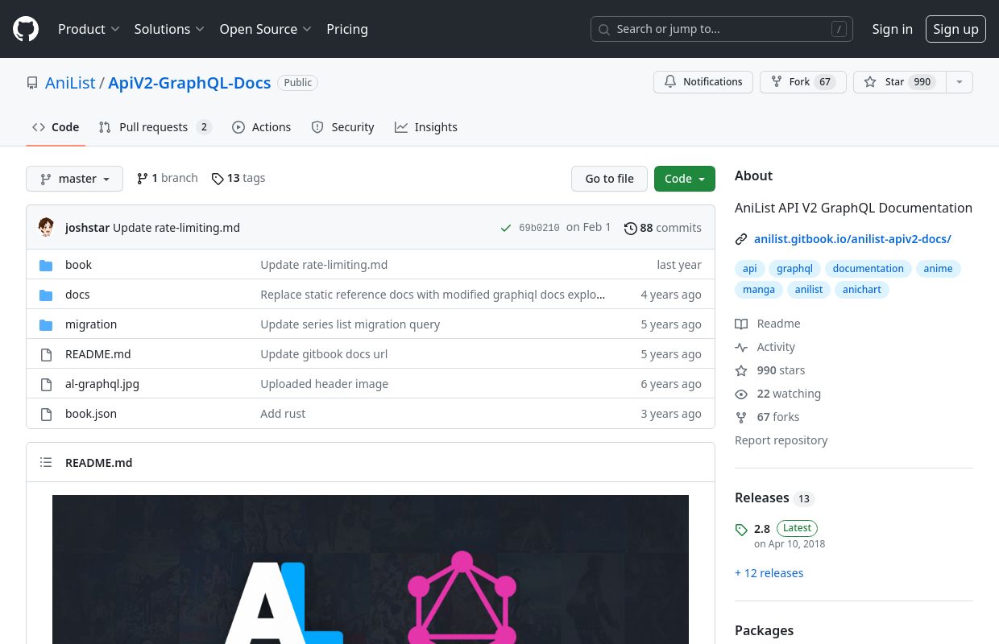
Task: Click the fork icon next to 67 forks
Action: tap(741, 418)
